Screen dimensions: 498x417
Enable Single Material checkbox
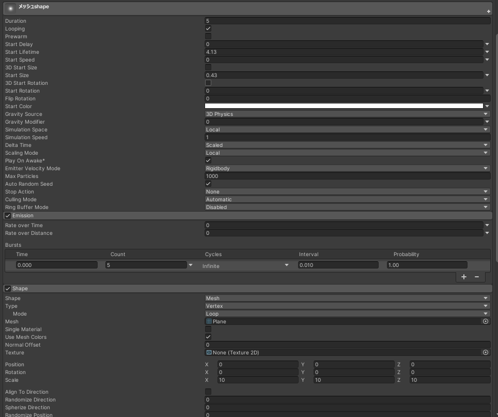(208, 329)
